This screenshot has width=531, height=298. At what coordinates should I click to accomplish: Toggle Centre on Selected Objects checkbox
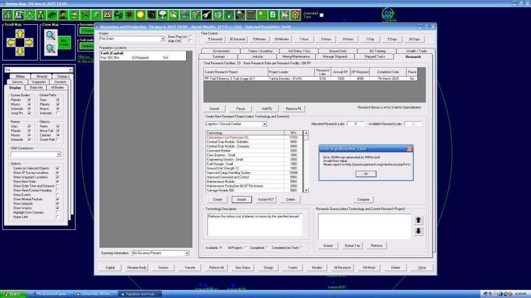[57, 168]
